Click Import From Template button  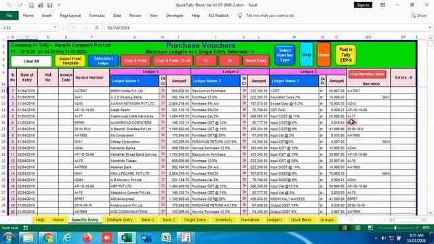pos(70,61)
